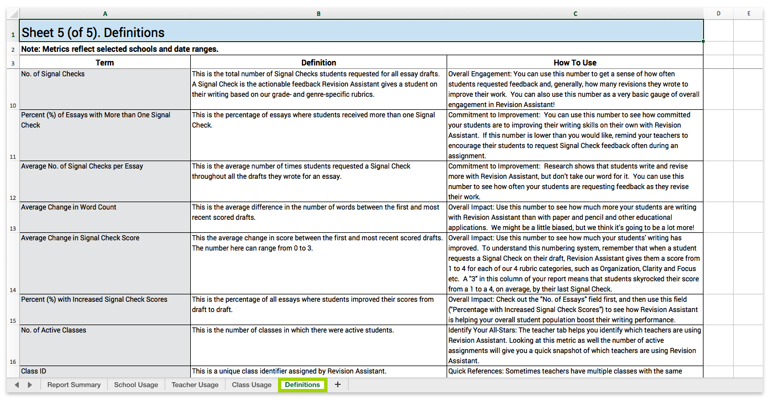769x402 pixels.
Task: Select row 10 header
Action: click(13, 89)
